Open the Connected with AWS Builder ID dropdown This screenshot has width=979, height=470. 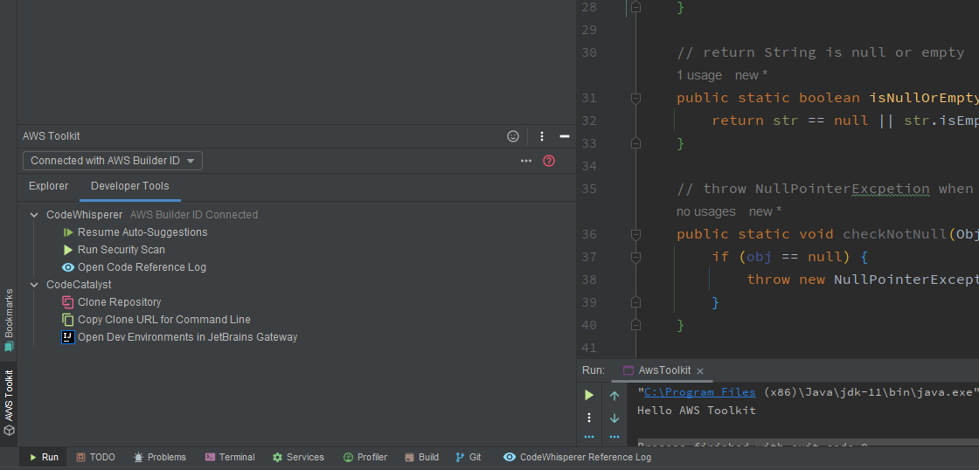tap(113, 161)
